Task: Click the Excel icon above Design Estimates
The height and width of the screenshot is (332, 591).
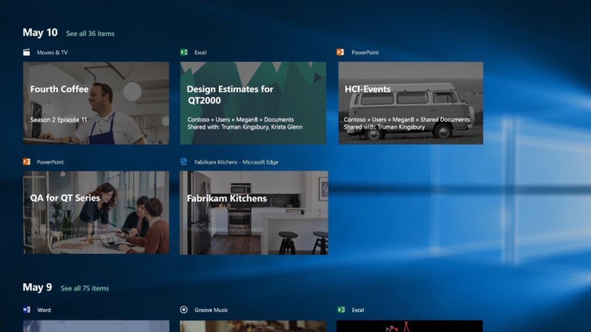Action: click(184, 52)
